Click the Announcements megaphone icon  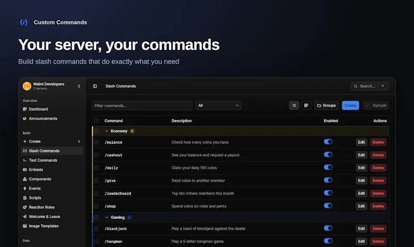[x=25, y=119]
